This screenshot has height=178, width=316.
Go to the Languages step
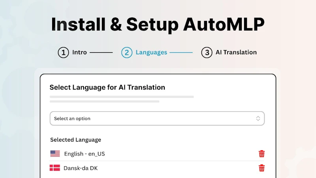click(151, 52)
